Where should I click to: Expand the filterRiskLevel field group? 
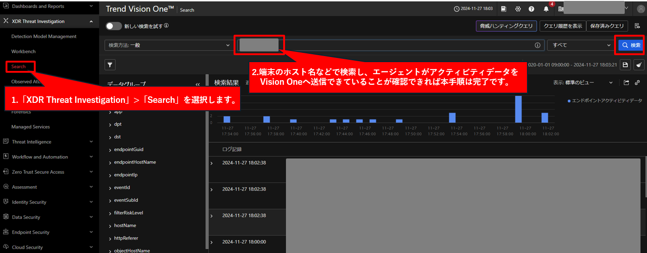(110, 213)
